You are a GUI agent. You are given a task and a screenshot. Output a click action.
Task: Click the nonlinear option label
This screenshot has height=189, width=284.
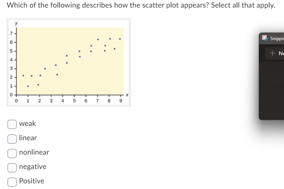point(34,152)
